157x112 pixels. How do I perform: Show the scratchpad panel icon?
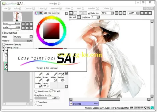[58, 13]
